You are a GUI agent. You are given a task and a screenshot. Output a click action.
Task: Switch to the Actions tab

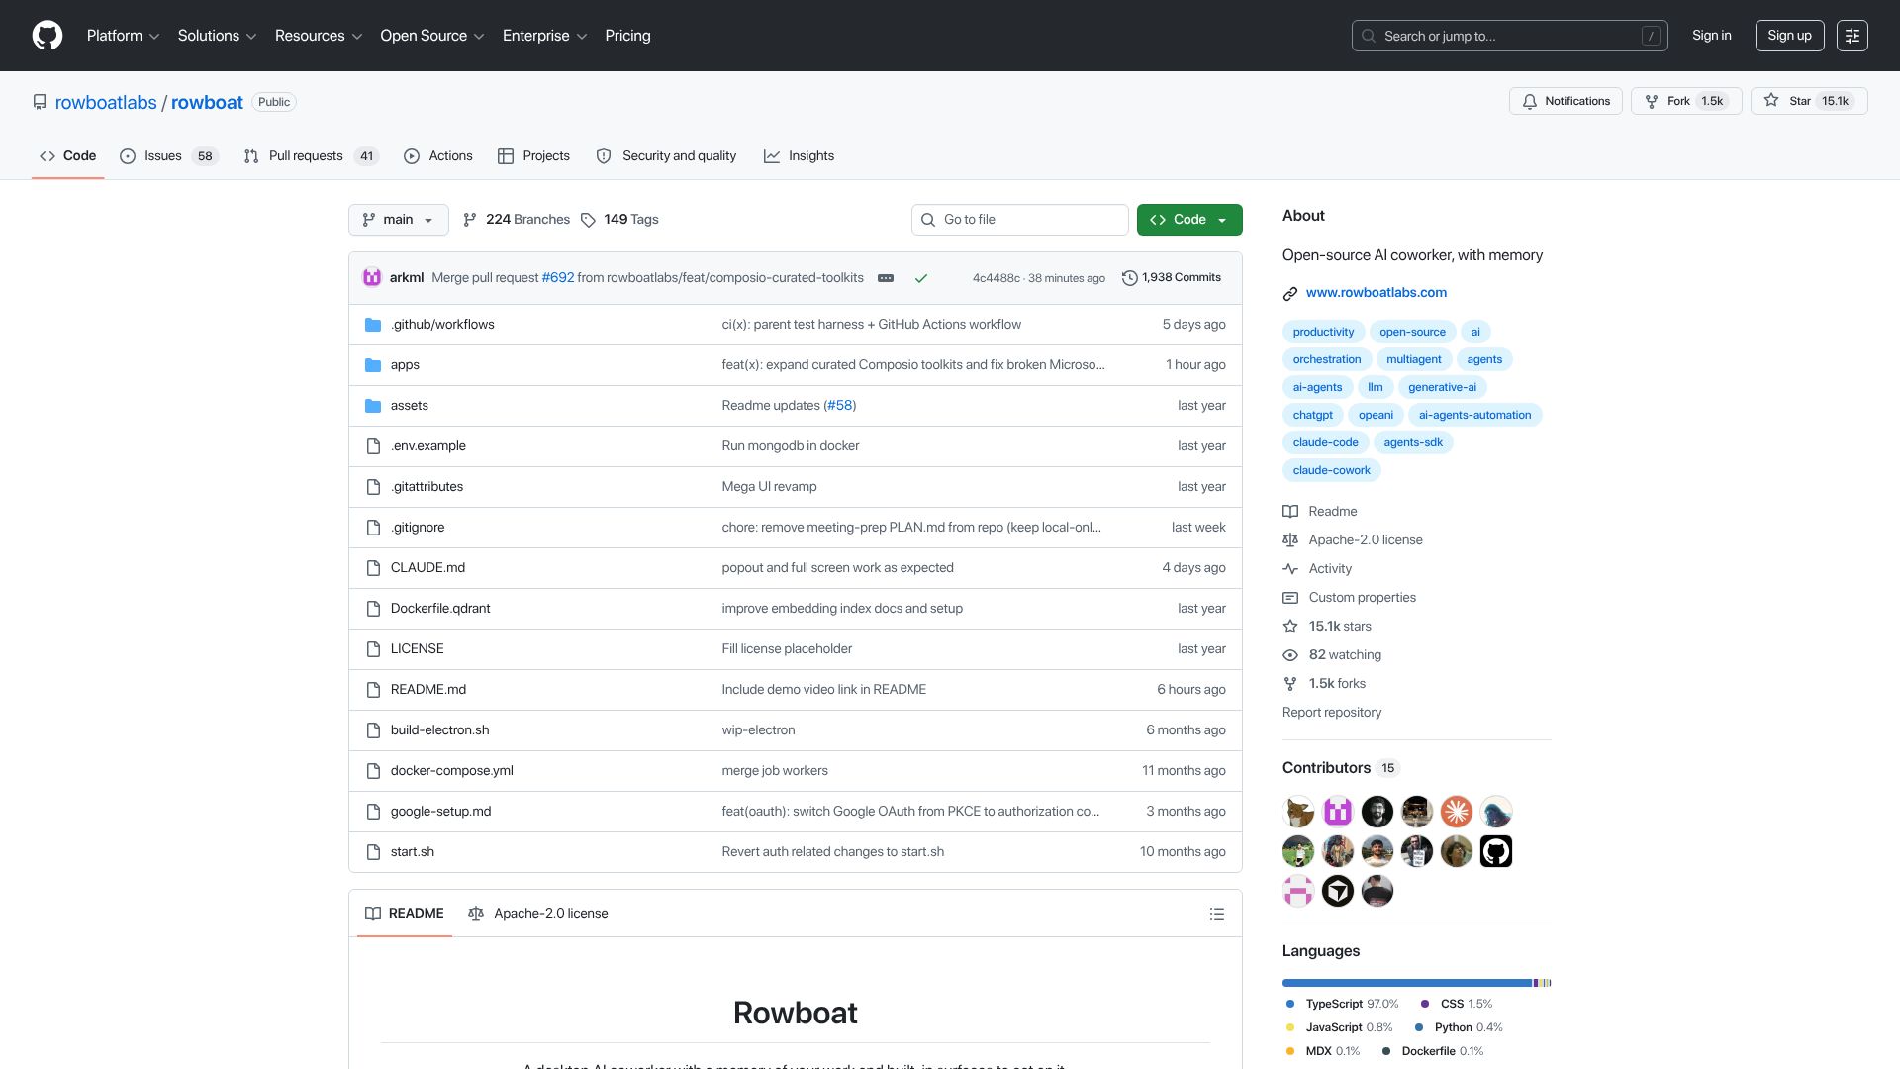(x=438, y=156)
